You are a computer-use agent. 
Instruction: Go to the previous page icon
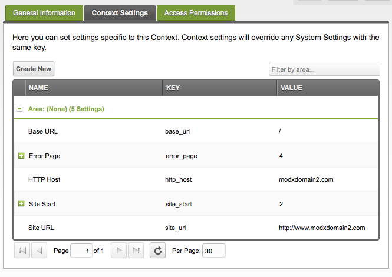point(39,251)
